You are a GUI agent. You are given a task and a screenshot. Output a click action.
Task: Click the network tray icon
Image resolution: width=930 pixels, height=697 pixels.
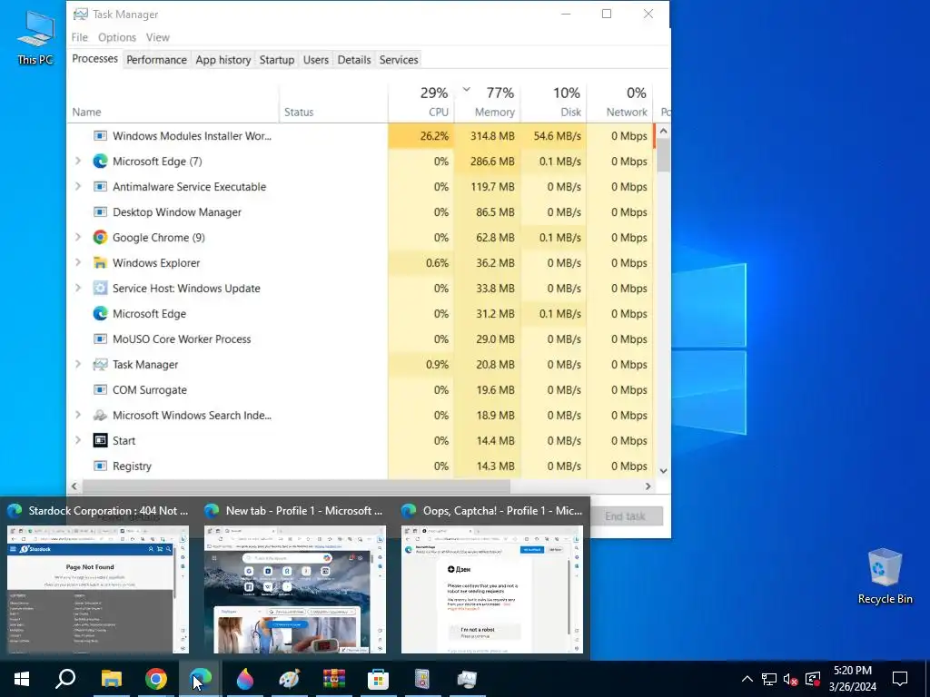coord(769,679)
